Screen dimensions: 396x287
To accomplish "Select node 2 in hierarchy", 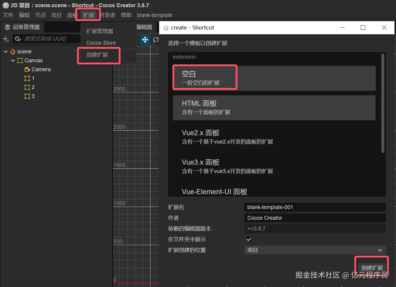I will [x=33, y=87].
